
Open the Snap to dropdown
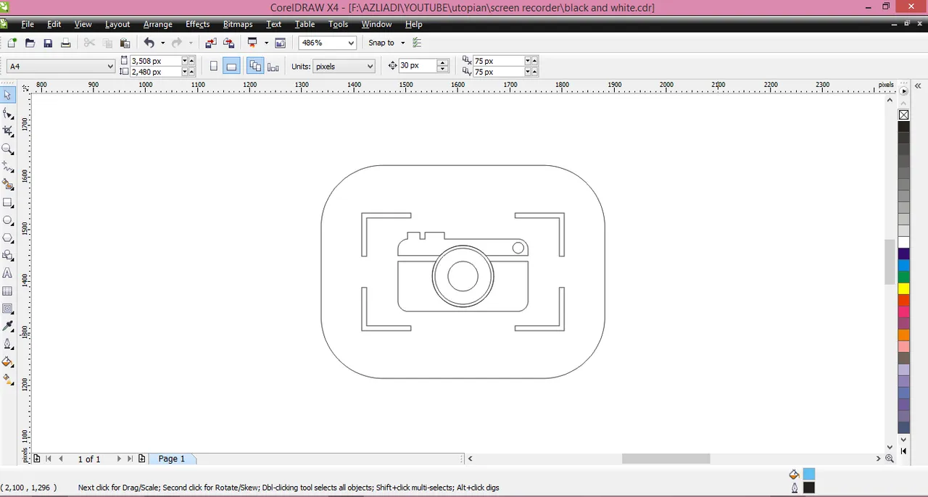[x=403, y=43]
